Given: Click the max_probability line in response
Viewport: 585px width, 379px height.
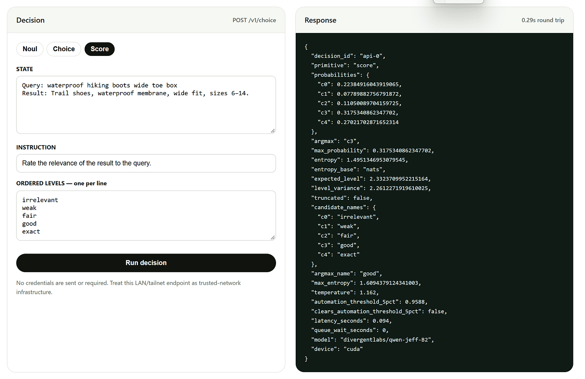Looking at the screenshot, I should click(372, 151).
